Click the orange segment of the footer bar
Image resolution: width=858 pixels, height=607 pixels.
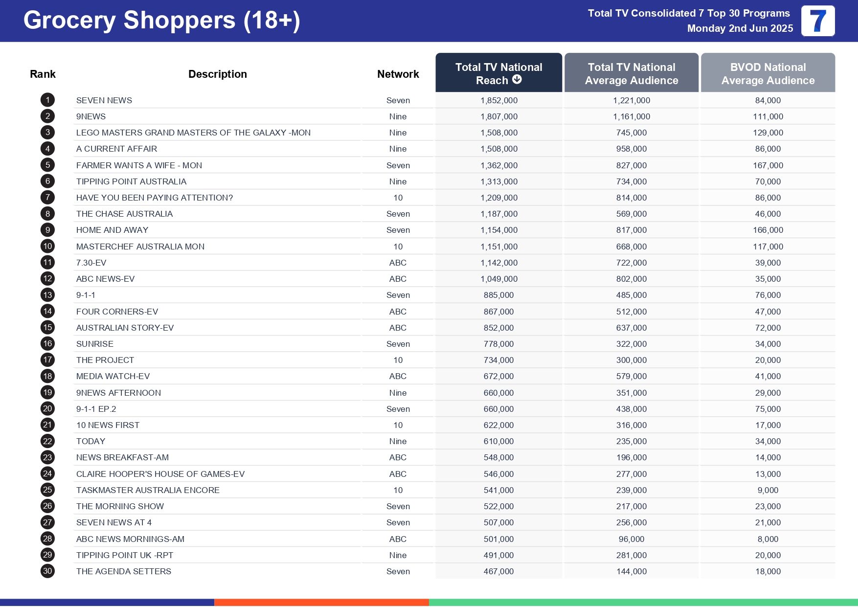tap(321, 603)
